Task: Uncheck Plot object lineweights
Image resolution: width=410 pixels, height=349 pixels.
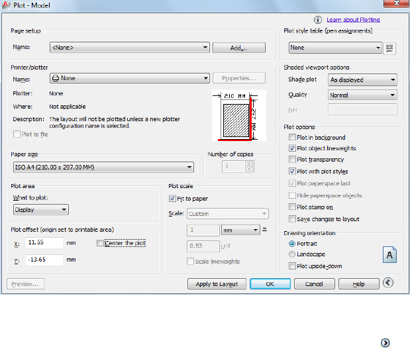Action: coord(292,148)
